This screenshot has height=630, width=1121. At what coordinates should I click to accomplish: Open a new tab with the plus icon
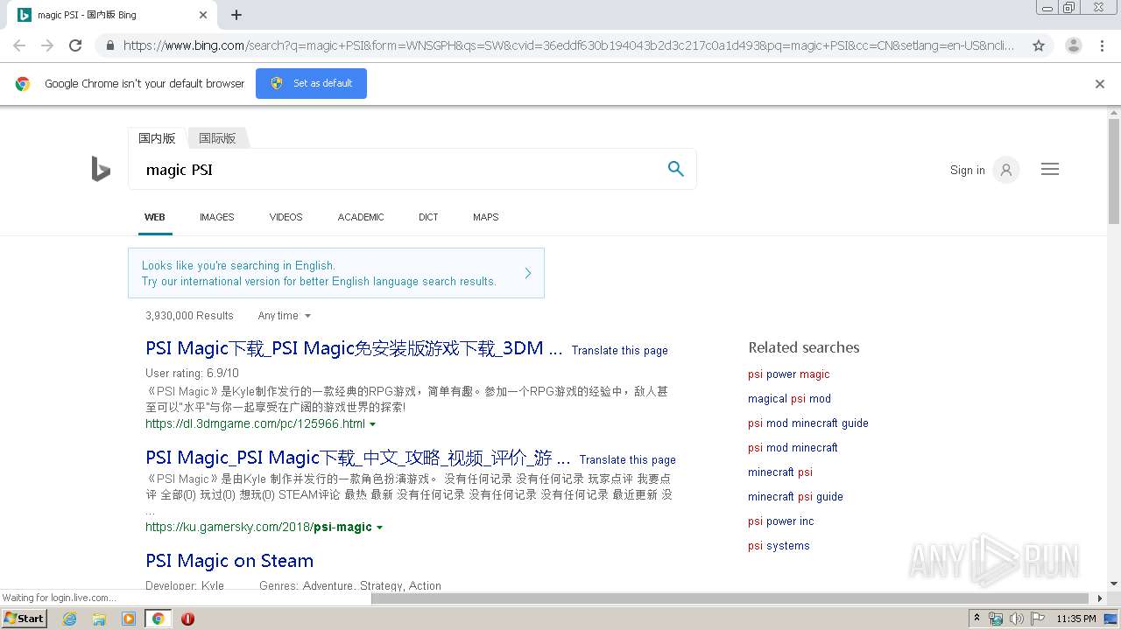236,15
